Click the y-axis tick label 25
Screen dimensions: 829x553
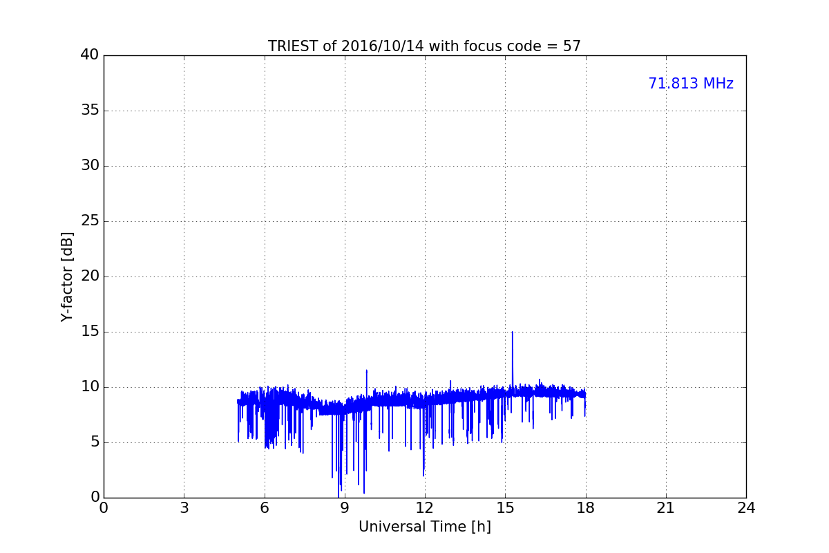coord(90,221)
